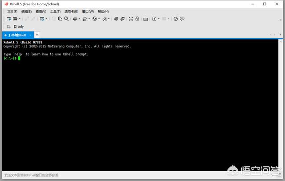Open the ady bookmark session link

[19, 27]
